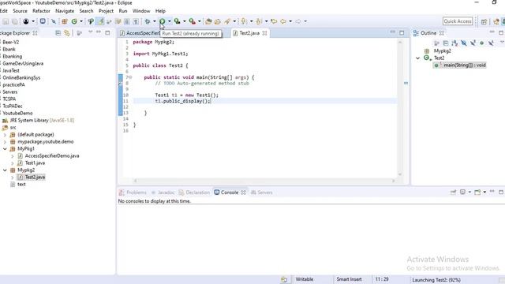Switch to the Problems tab
Screen dimensions: 505x284
tap(133, 192)
